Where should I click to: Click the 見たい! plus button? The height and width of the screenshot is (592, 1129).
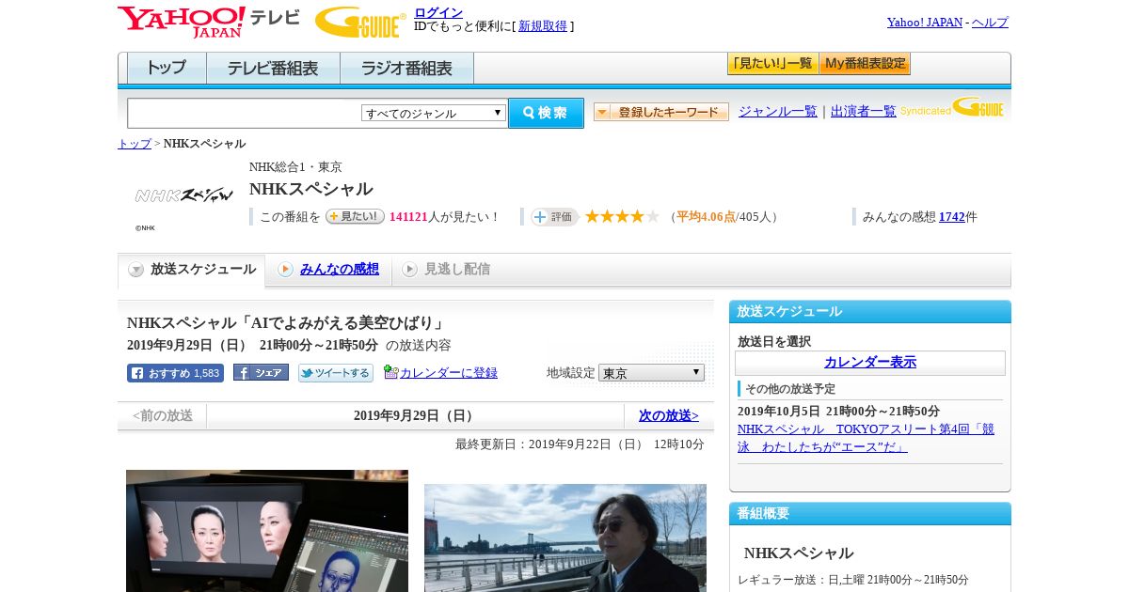pyautogui.click(x=355, y=216)
